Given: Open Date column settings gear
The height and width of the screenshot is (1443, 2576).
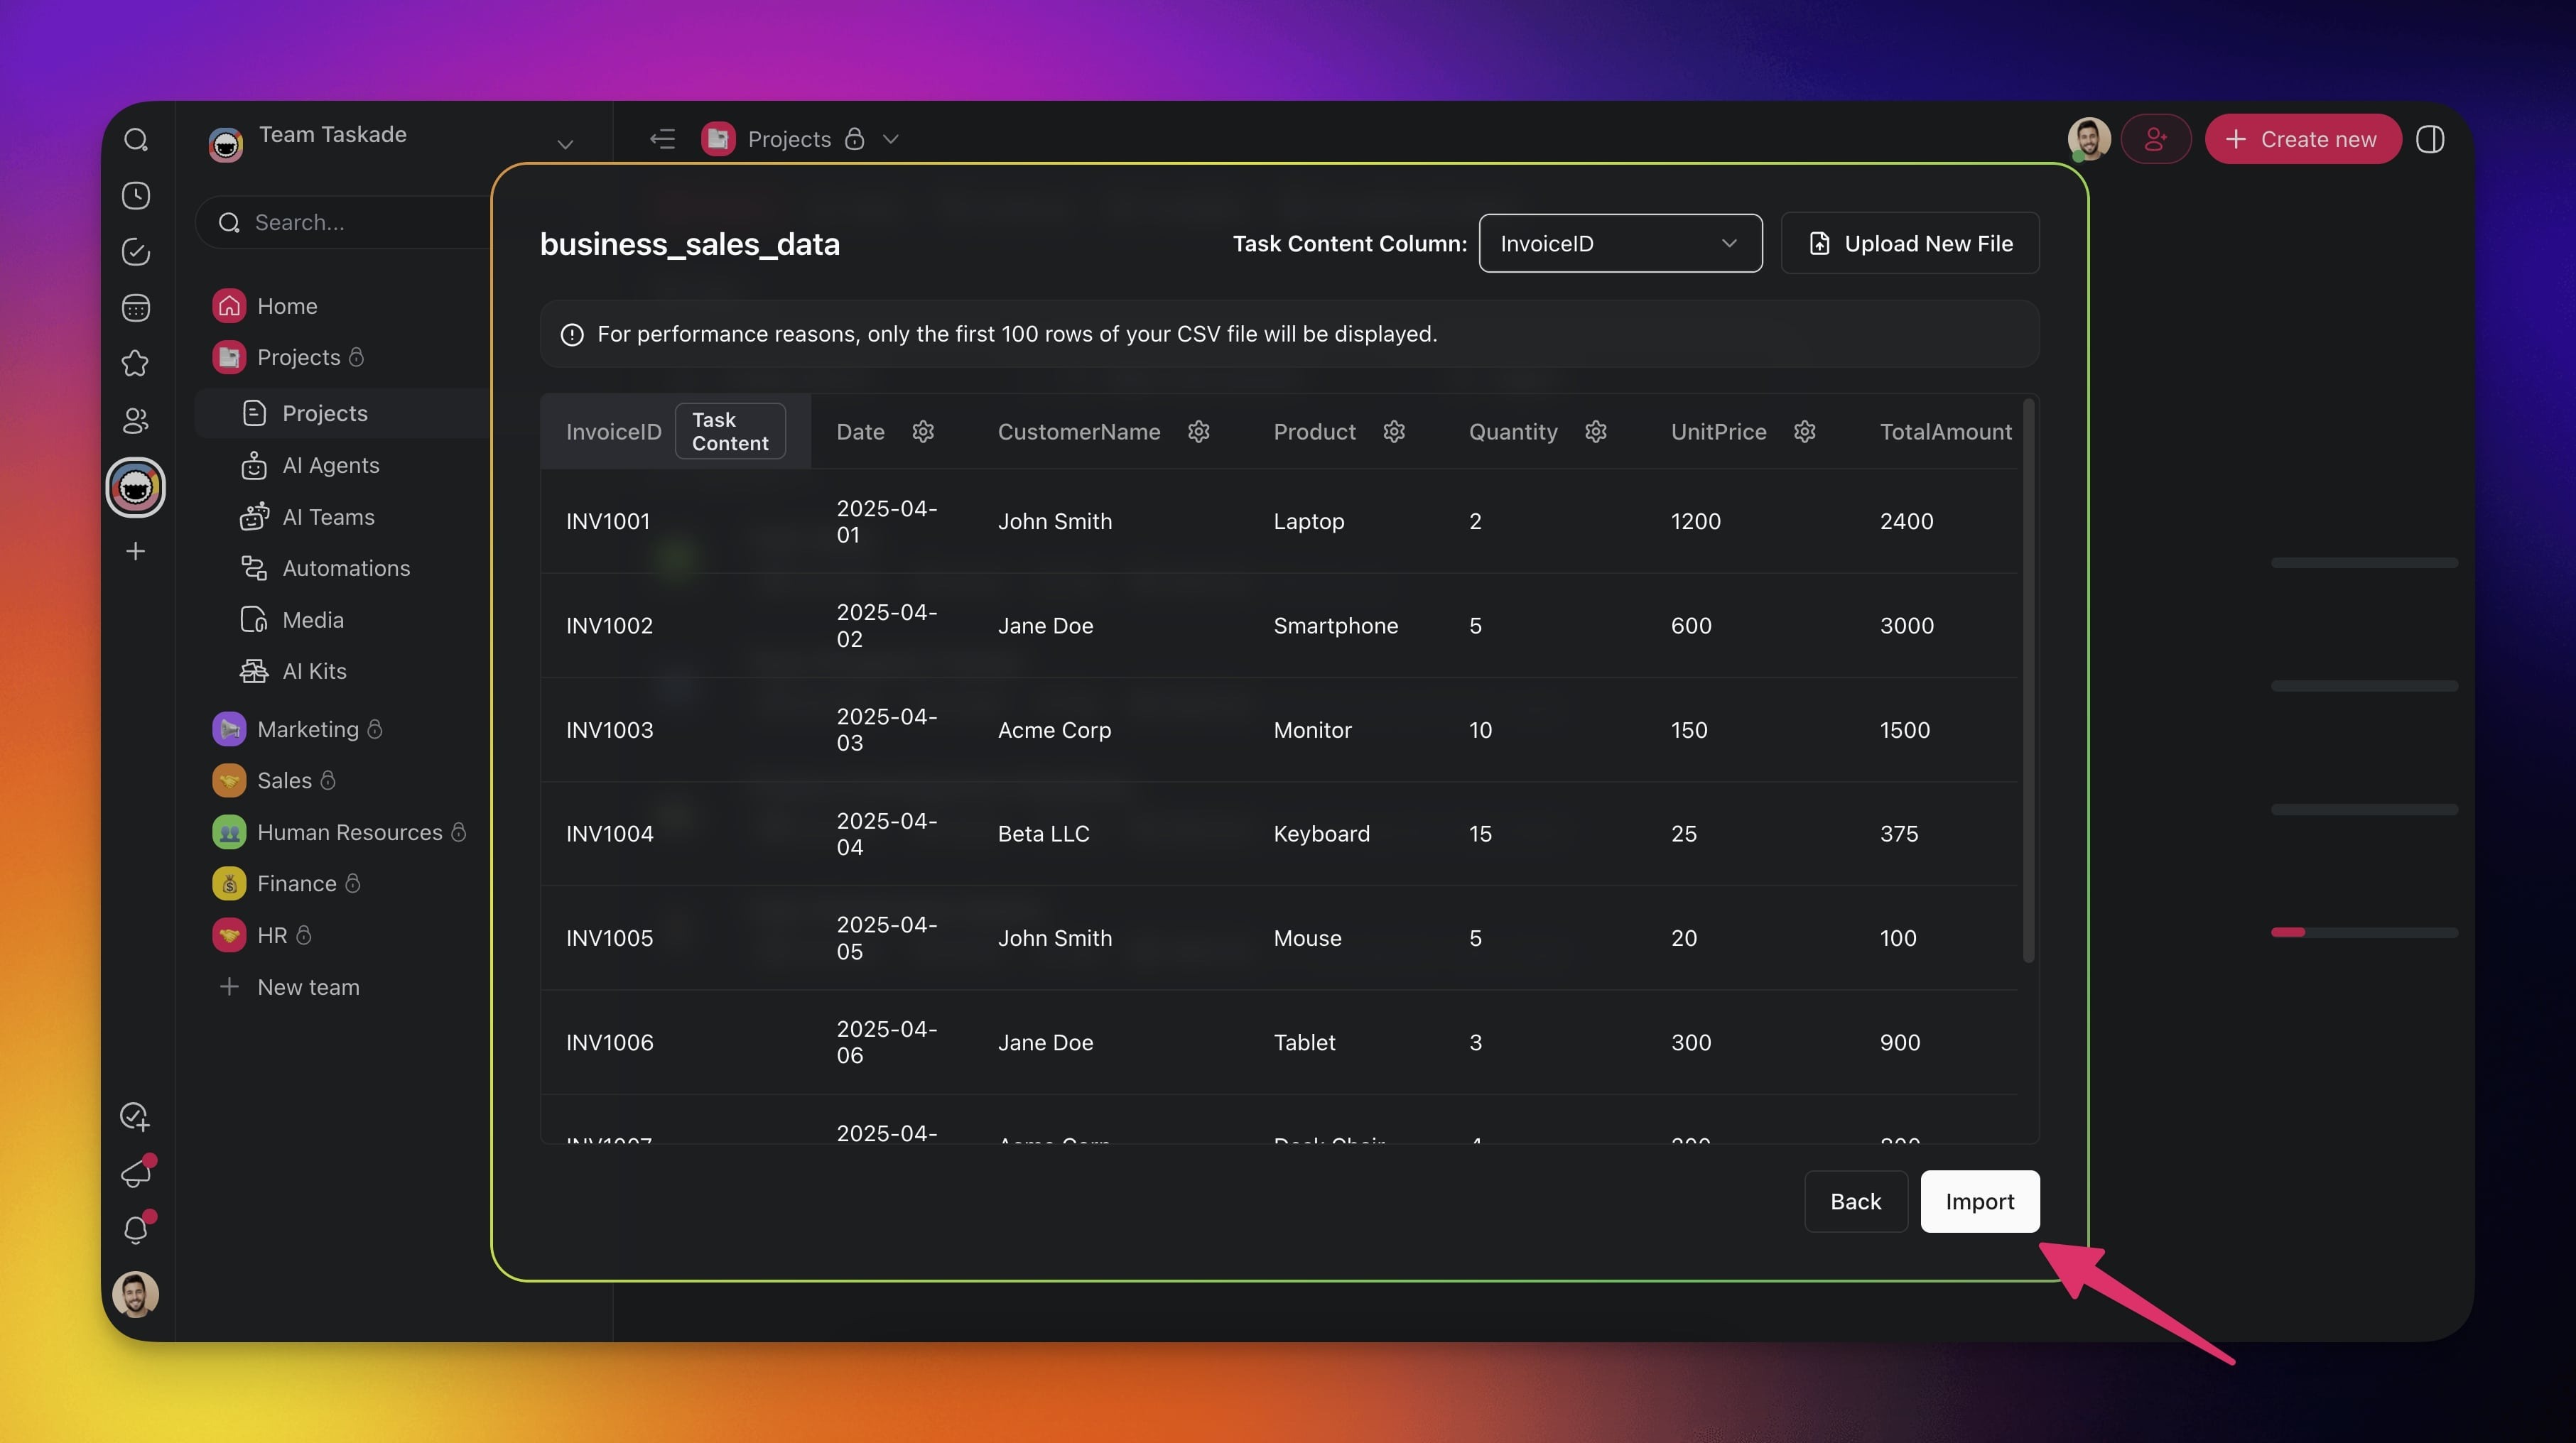Looking at the screenshot, I should pyautogui.click(x=923, y=432).
